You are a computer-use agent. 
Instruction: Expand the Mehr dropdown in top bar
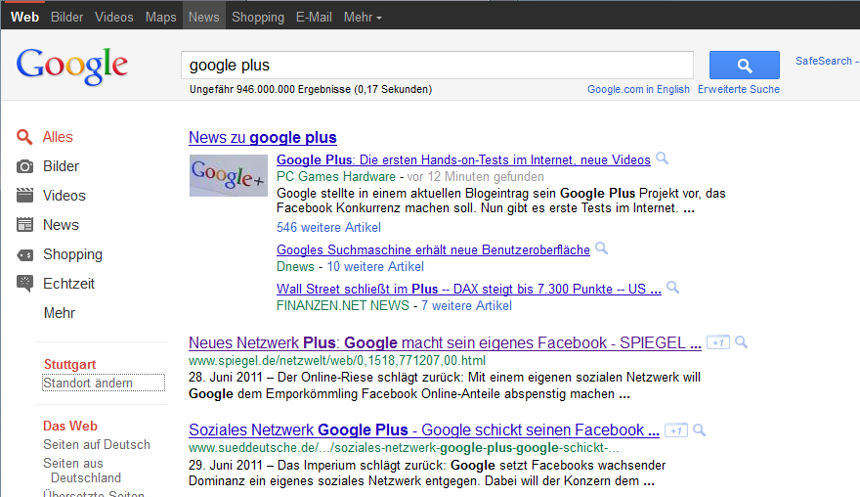[x=363, y=17]
